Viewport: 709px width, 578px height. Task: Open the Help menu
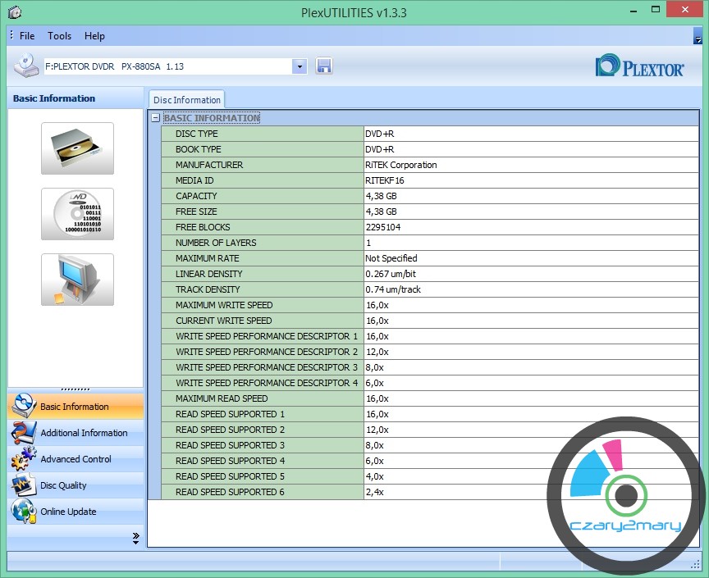pyautogui.click(x=94, y=36)
